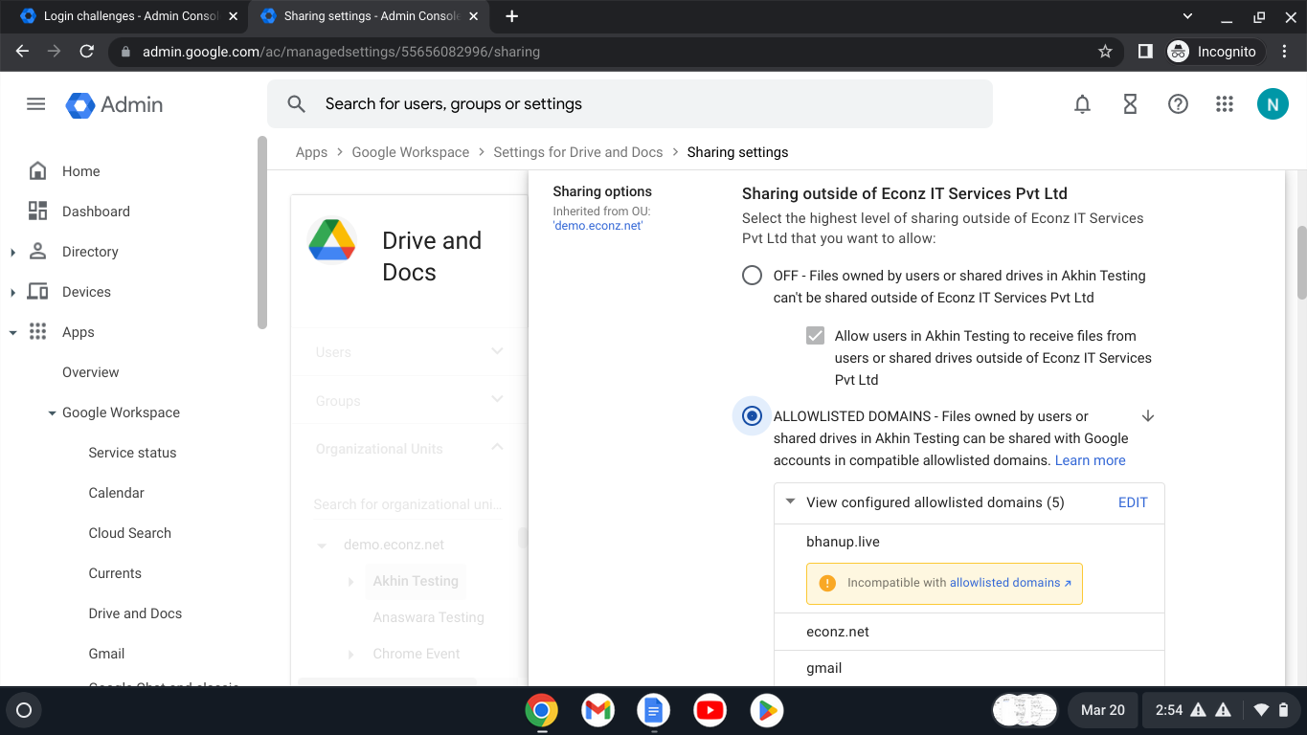Click the 'demo.econz.net' inherited OU link
The height and width of the screenshot is (735, 1307).
(x=597, y=226)
